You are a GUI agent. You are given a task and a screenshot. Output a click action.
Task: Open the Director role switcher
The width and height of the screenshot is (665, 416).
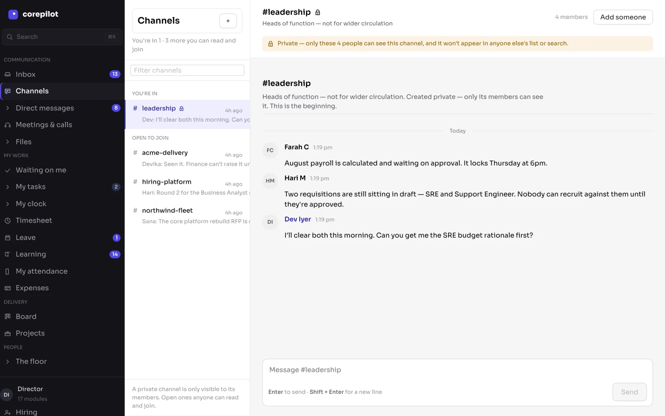62,394
